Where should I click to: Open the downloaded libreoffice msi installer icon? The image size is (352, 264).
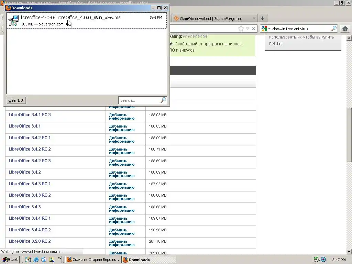(x=14, y=21)
